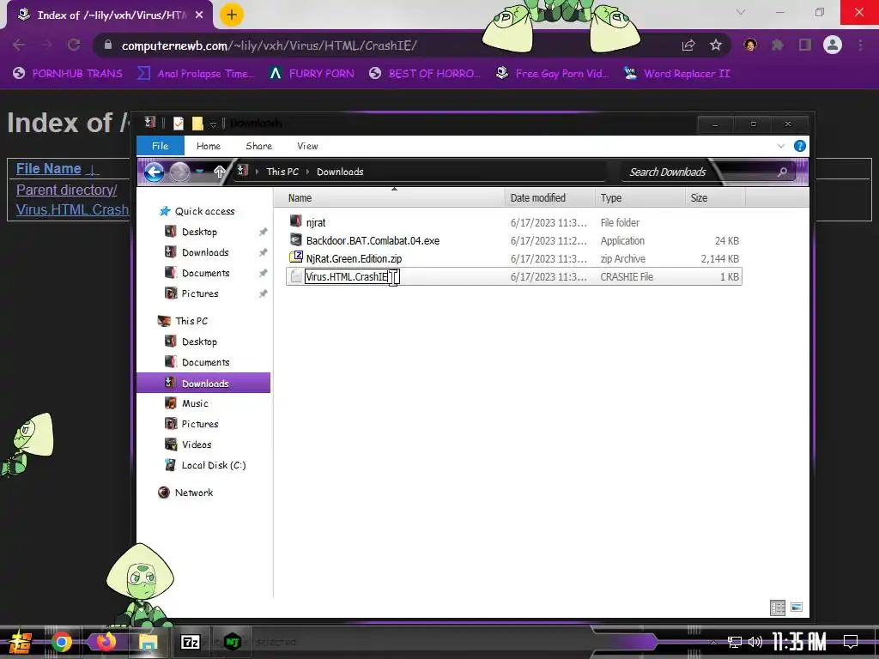Screen dimensions: 879x659
Task: Click Chrome back button
Action: 19,45
